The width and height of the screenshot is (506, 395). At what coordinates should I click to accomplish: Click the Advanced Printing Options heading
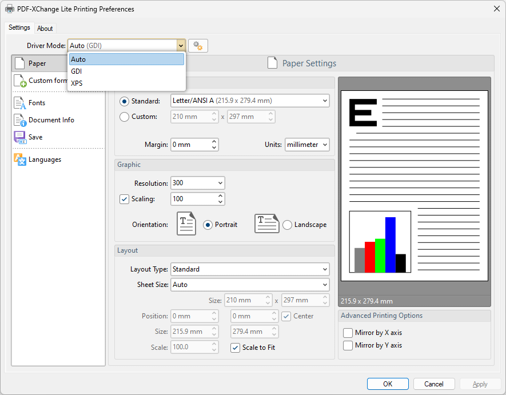381,316
